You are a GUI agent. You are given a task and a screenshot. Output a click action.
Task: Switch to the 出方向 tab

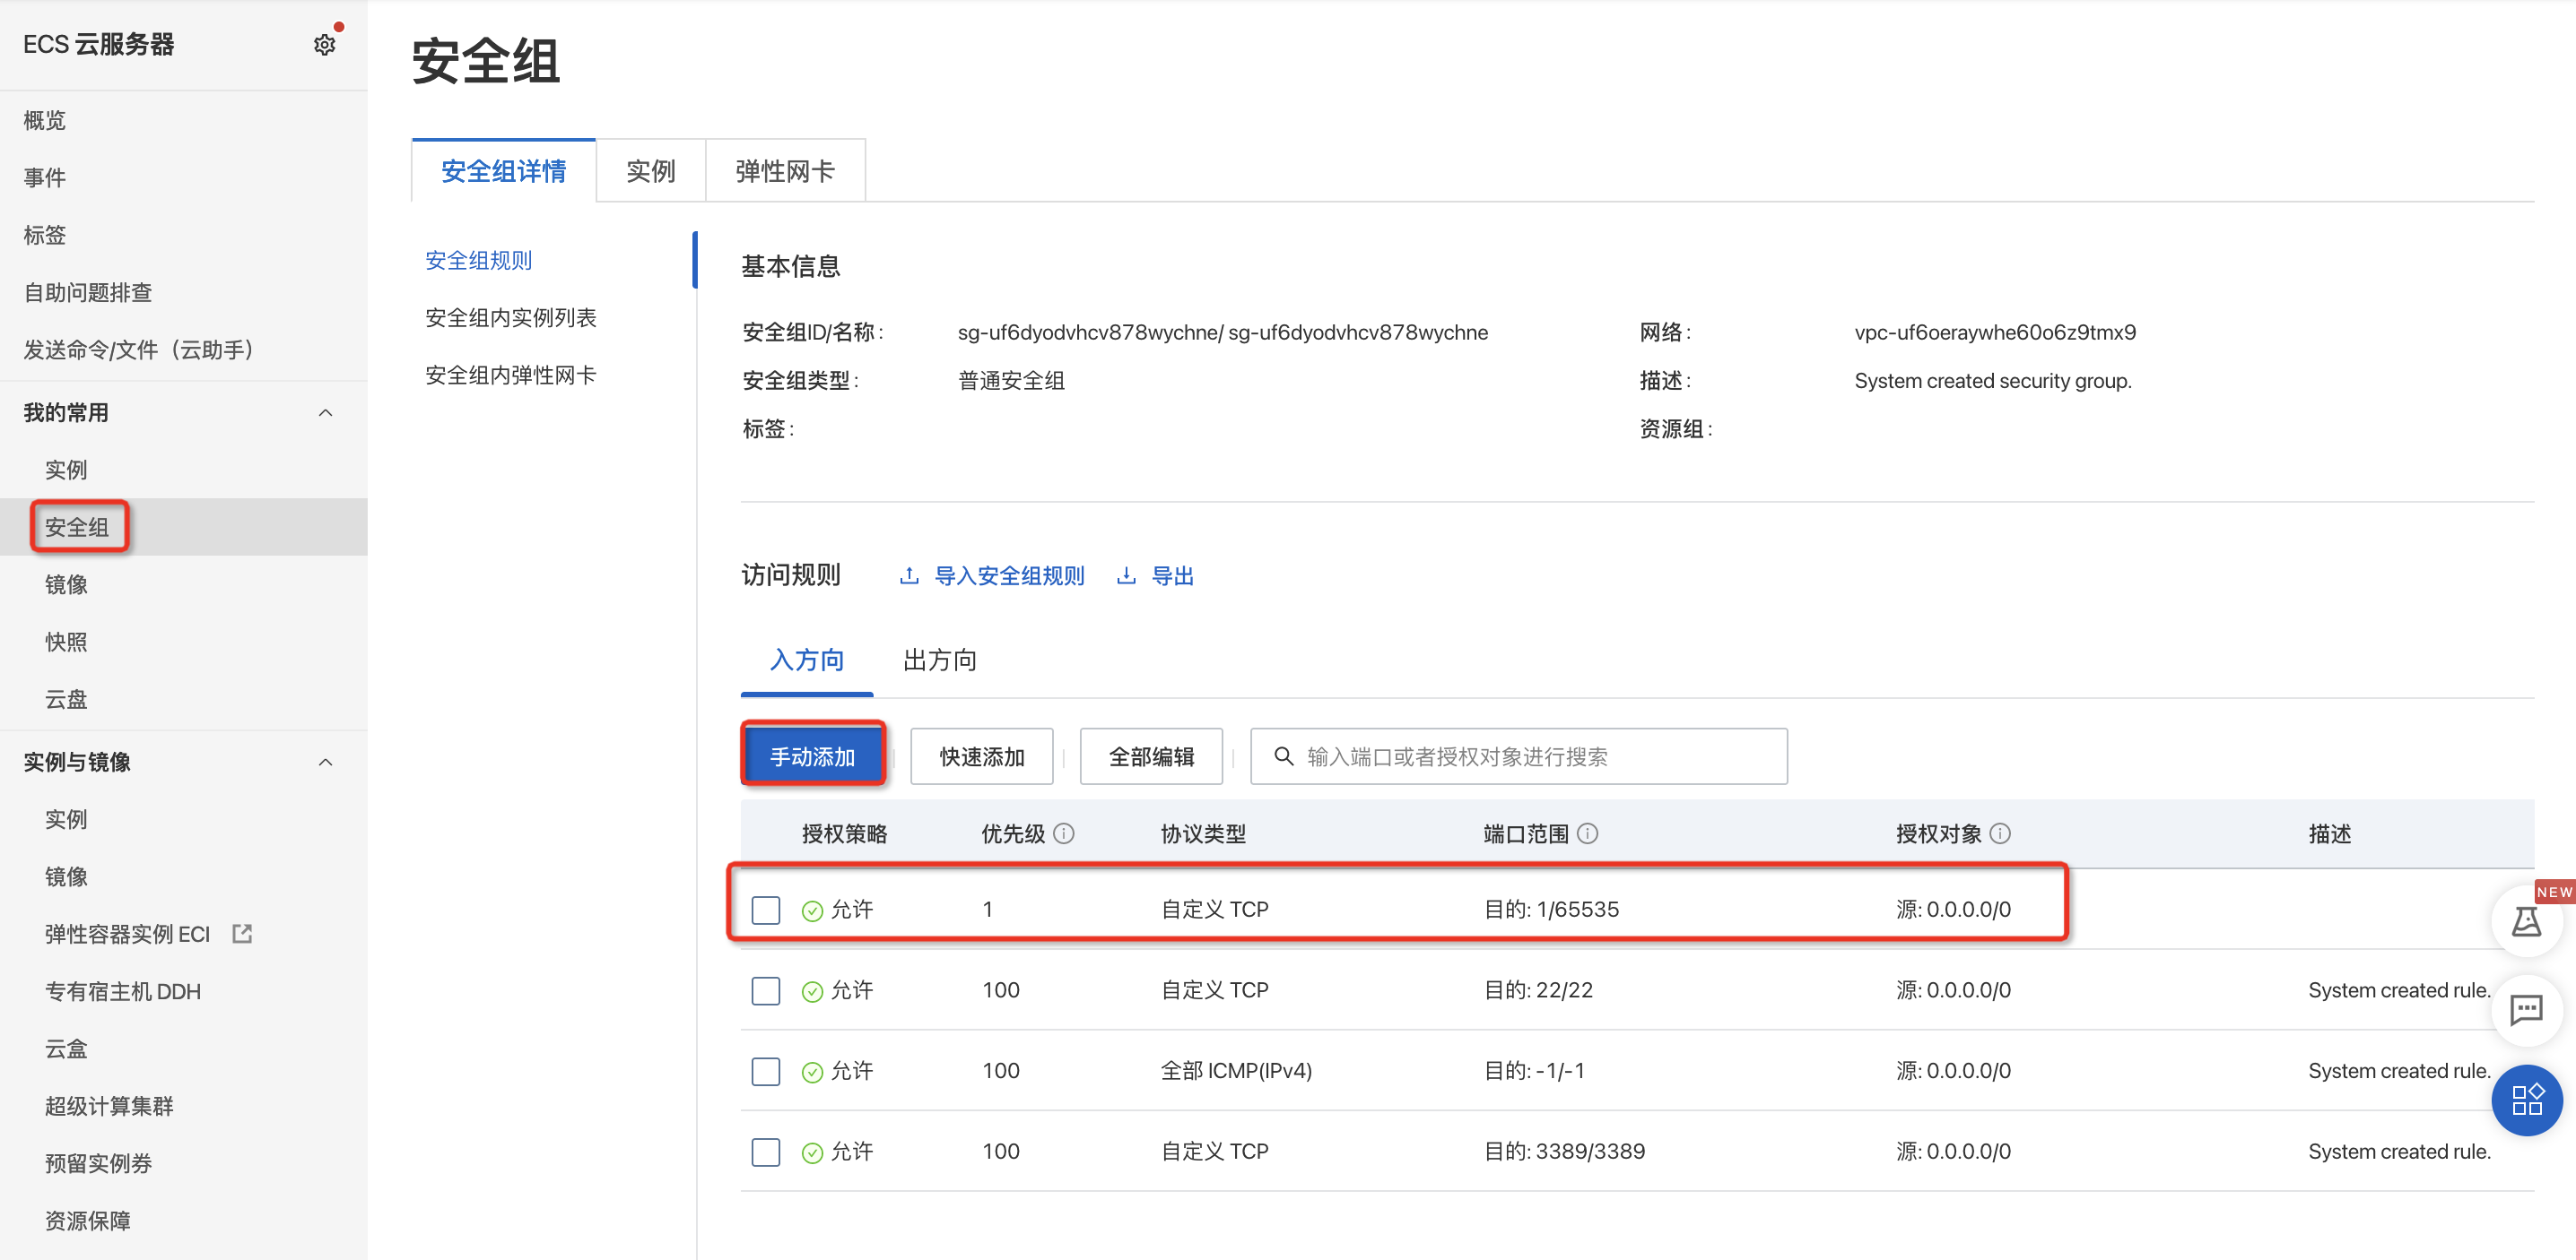pyautogui.click(x=938, y=660)
